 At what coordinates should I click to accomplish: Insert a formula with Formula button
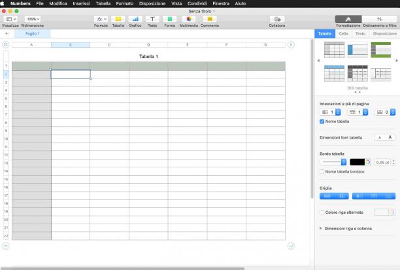101,19
